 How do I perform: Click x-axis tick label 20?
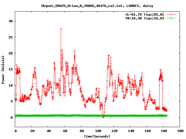(x=32, y=131)
